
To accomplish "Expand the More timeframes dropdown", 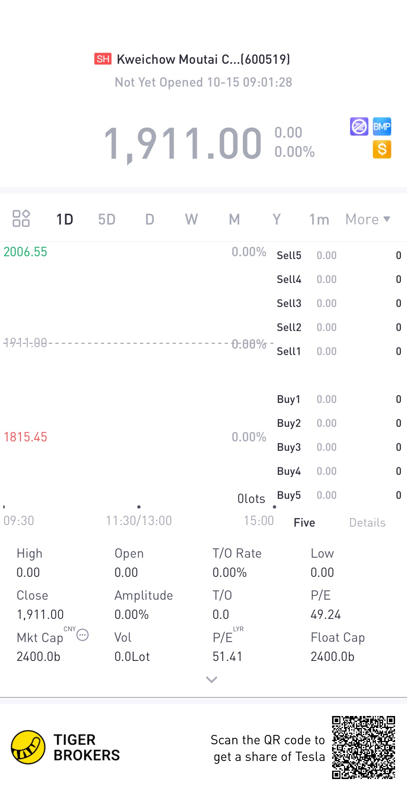I will click(x=368, y=219).
